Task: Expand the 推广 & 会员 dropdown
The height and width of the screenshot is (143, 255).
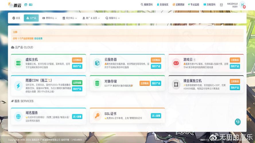Action: pos(91,18)
